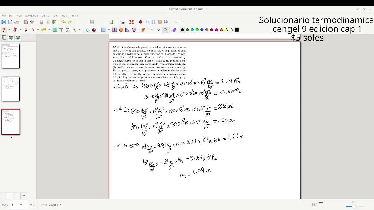Toggle rotation snapping
374x210 pixels.
click(x=88, y=30)
